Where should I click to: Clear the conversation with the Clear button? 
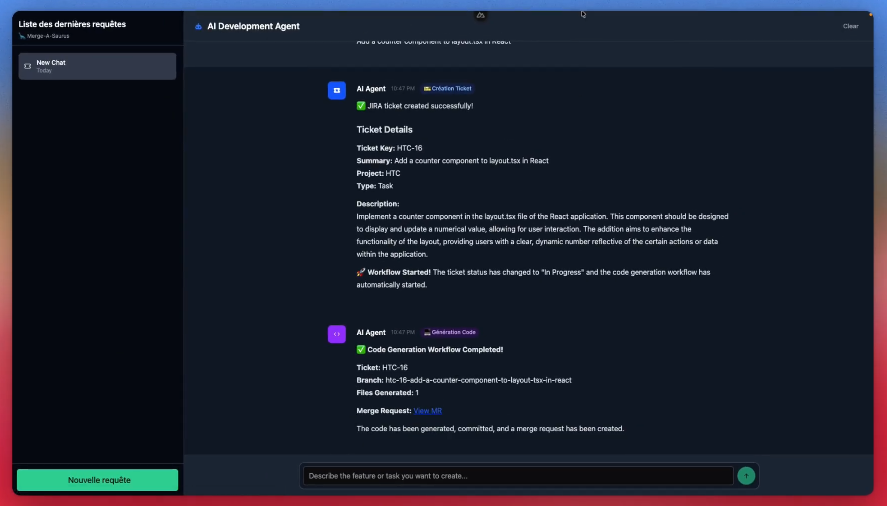click(x=850, y=26)
